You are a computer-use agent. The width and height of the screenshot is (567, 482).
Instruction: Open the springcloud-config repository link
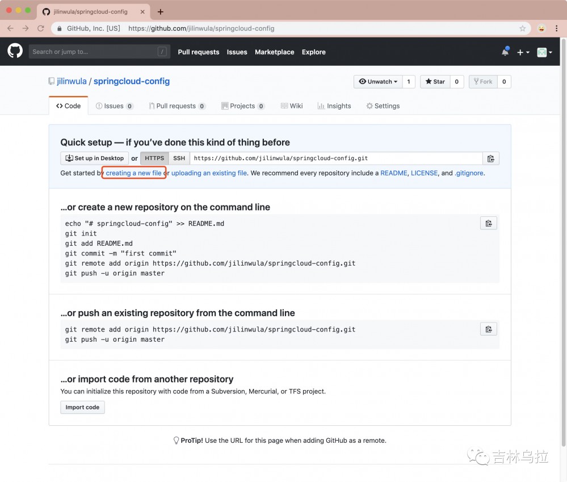[132, 81]
